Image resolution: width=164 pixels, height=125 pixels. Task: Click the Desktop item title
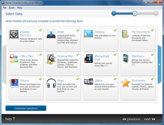99,32
